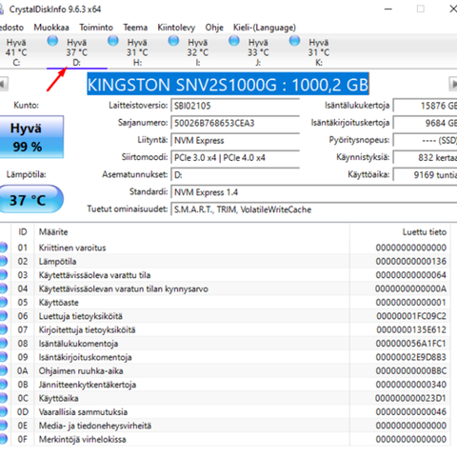This screenshot has height=457, width=457.
Task: Go to previous disk with left arrow
Action: pos(3,85)
